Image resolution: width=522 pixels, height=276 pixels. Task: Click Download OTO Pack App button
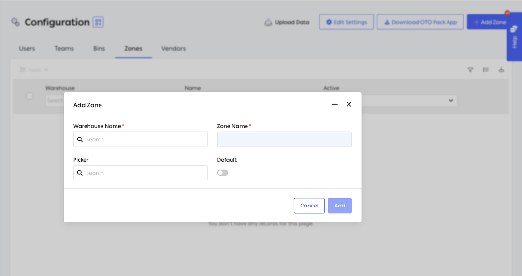pyautogui.click(x=420, y=22)
